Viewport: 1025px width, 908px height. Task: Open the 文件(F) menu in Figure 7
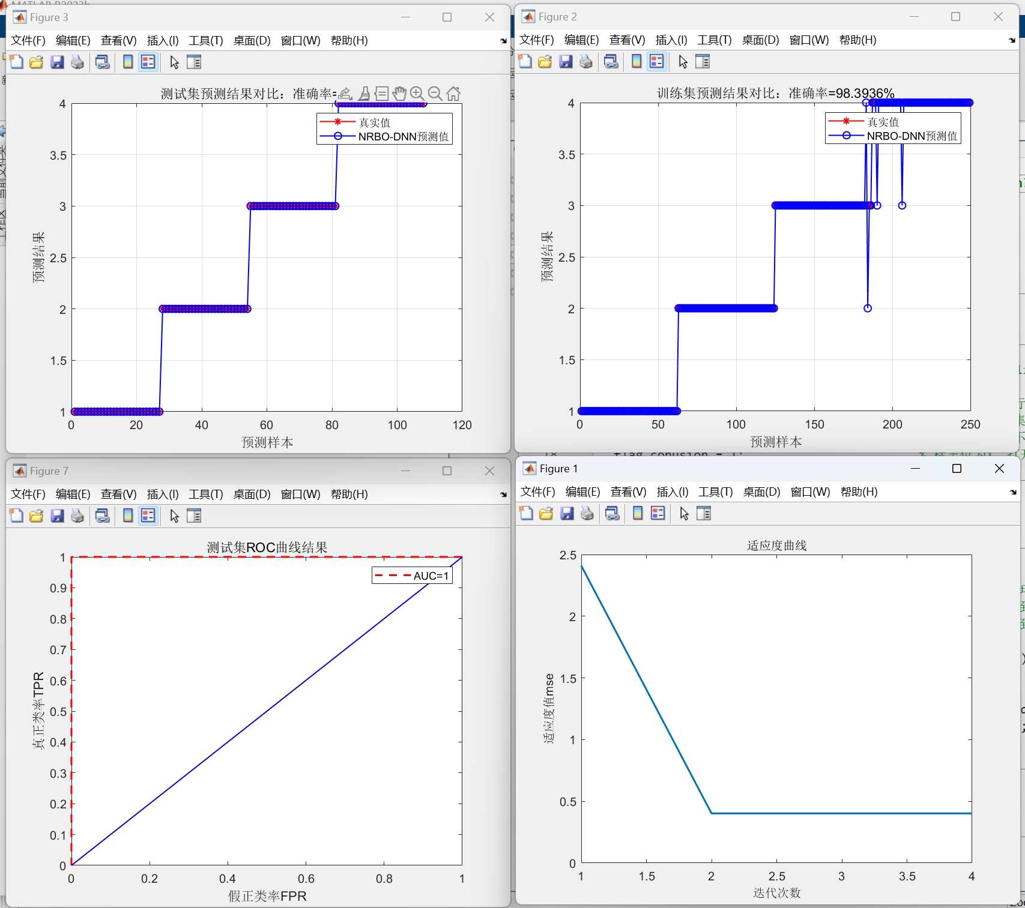coord(28,495)
